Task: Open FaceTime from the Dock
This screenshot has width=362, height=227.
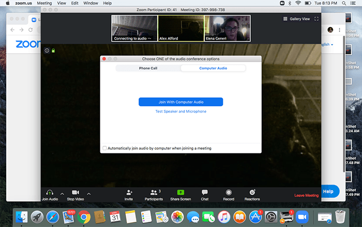Action: point(208,217)
